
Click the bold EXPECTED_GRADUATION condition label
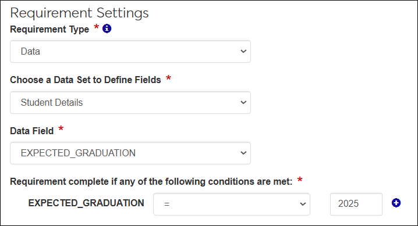[x=86, y=203]
